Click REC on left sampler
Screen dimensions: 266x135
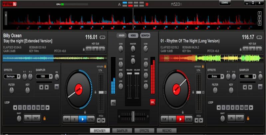57,87
